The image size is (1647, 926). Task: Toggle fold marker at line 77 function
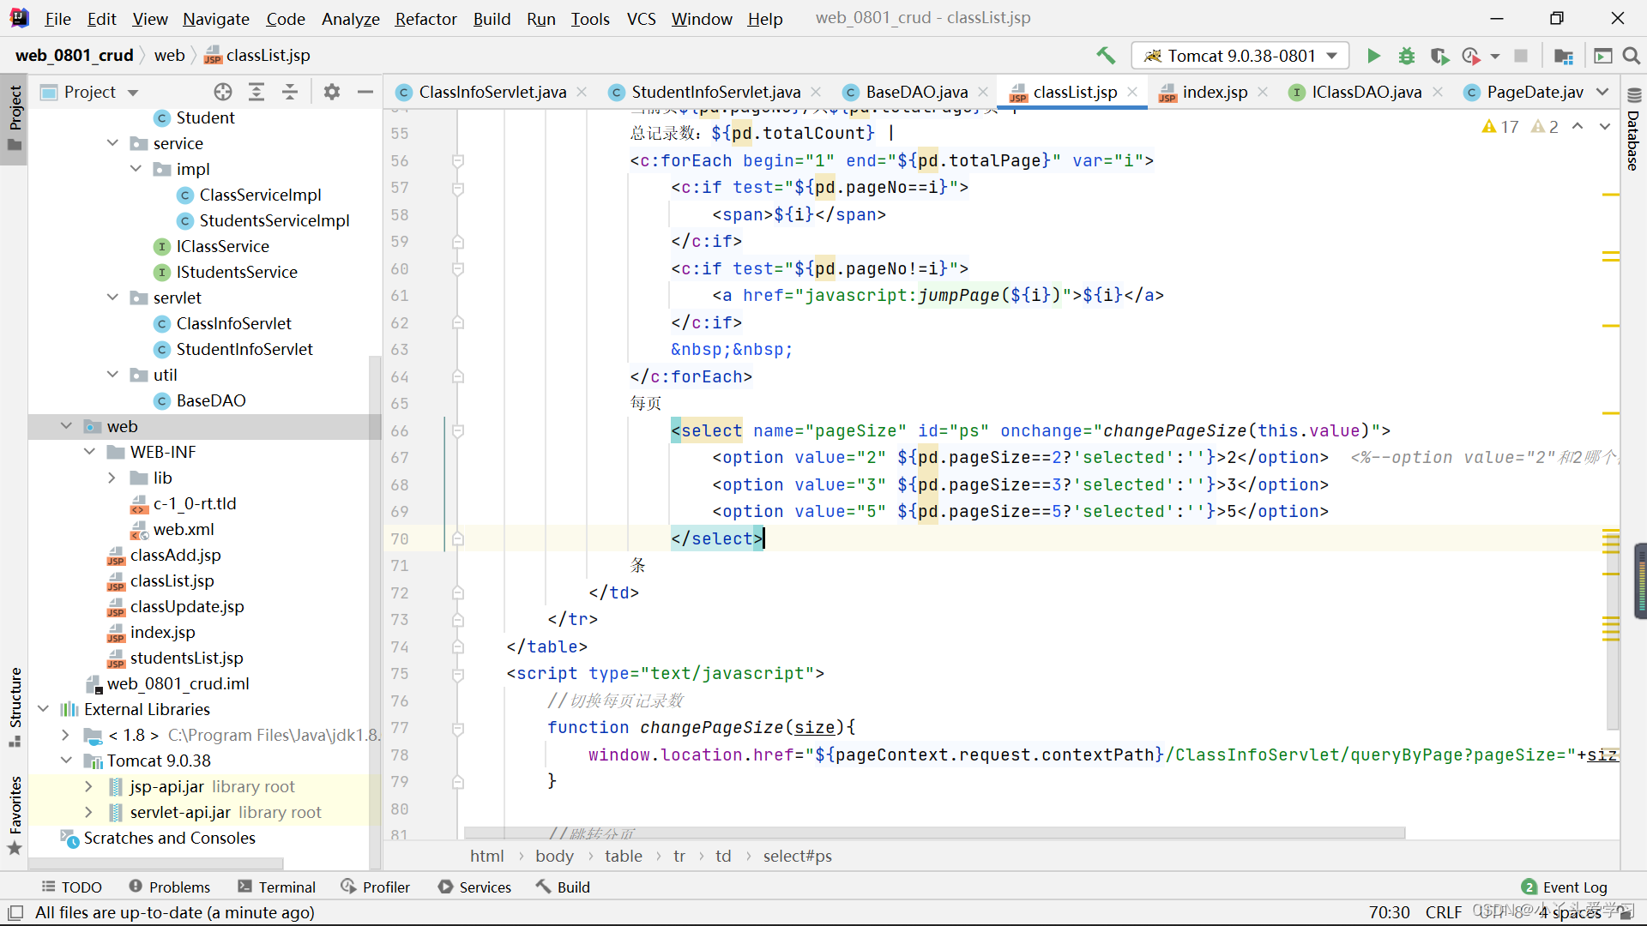coord(458,728)
